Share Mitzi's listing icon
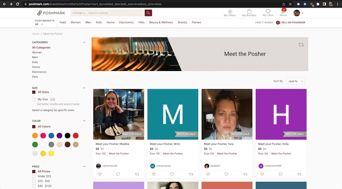Image resolution: width=342 pixels, height=189 pixels. coord(191,174)
